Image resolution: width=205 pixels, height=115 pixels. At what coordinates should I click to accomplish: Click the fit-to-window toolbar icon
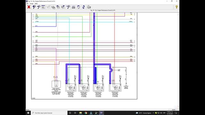43,7
